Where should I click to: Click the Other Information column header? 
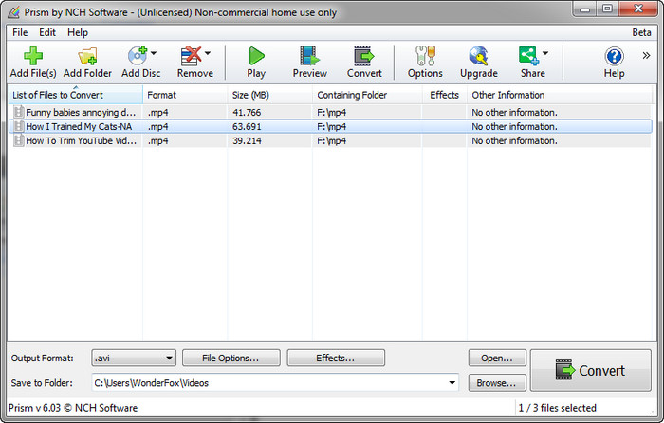point(559,95)
